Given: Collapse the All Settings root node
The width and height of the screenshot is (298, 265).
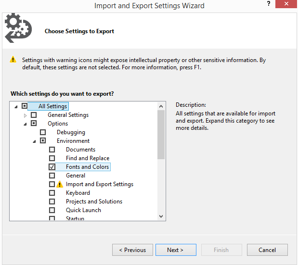Looking at the screenshot, I should coord(16,107).
